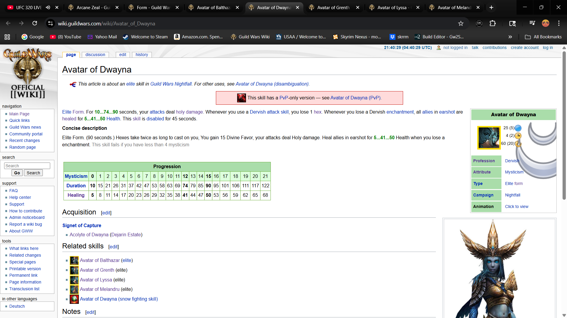Click the site info icon in address bar

(50, 23)
